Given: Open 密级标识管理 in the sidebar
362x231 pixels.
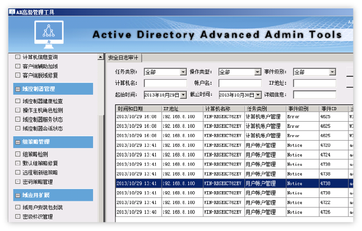Looking at the screenshot, I should (x=38, y=216).
